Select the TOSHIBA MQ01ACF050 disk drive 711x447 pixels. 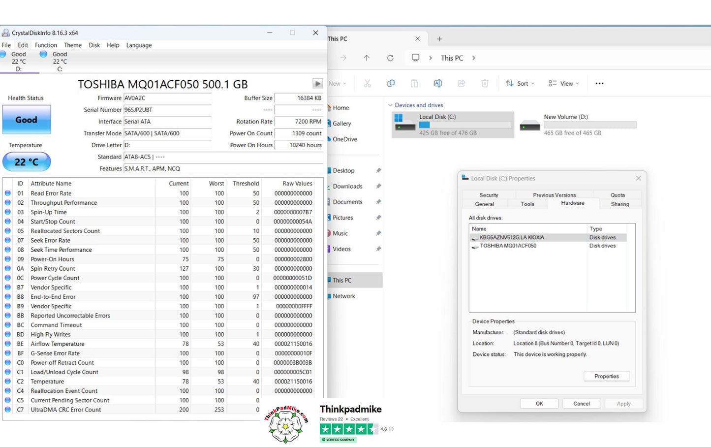click(549, 246)
